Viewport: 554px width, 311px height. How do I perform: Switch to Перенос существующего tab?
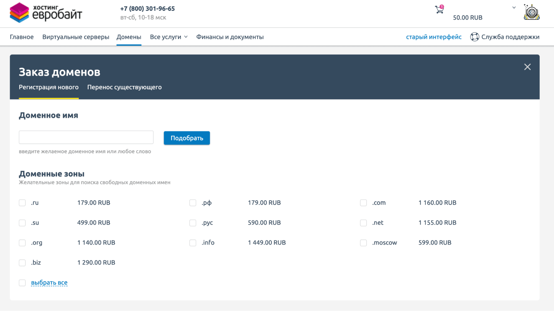click(124, 87)
